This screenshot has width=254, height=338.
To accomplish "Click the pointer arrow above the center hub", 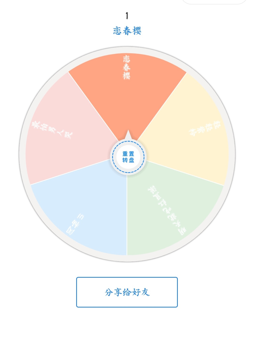I will [128, 136].
